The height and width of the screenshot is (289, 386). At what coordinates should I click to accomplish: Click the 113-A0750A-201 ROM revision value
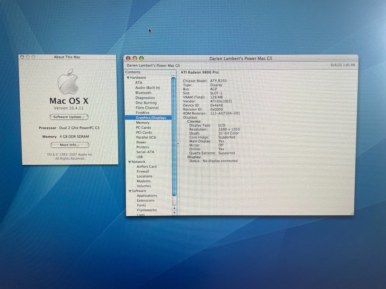225,113
